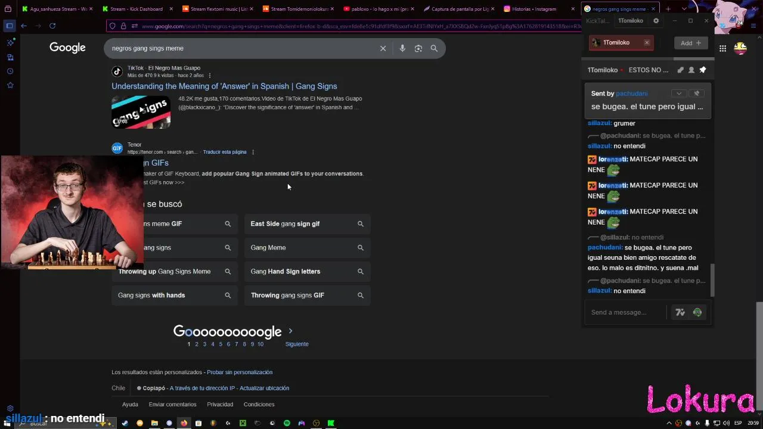Unpin the pinned message from pachudani
The image size is (763, 429).
[696, 94]
